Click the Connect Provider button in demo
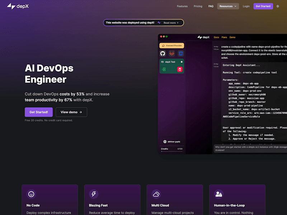The image size is (287, 215). [172, 46]
